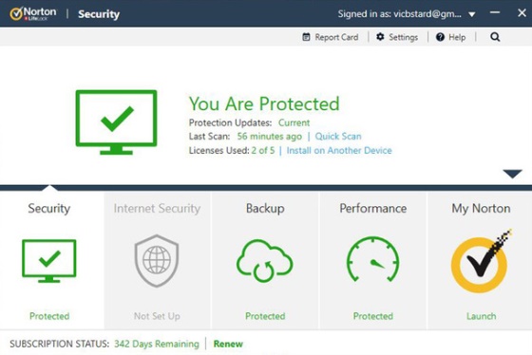Switch to the Performance tab label
This screenshot has width=532, height=355.
tap(372, 208)
